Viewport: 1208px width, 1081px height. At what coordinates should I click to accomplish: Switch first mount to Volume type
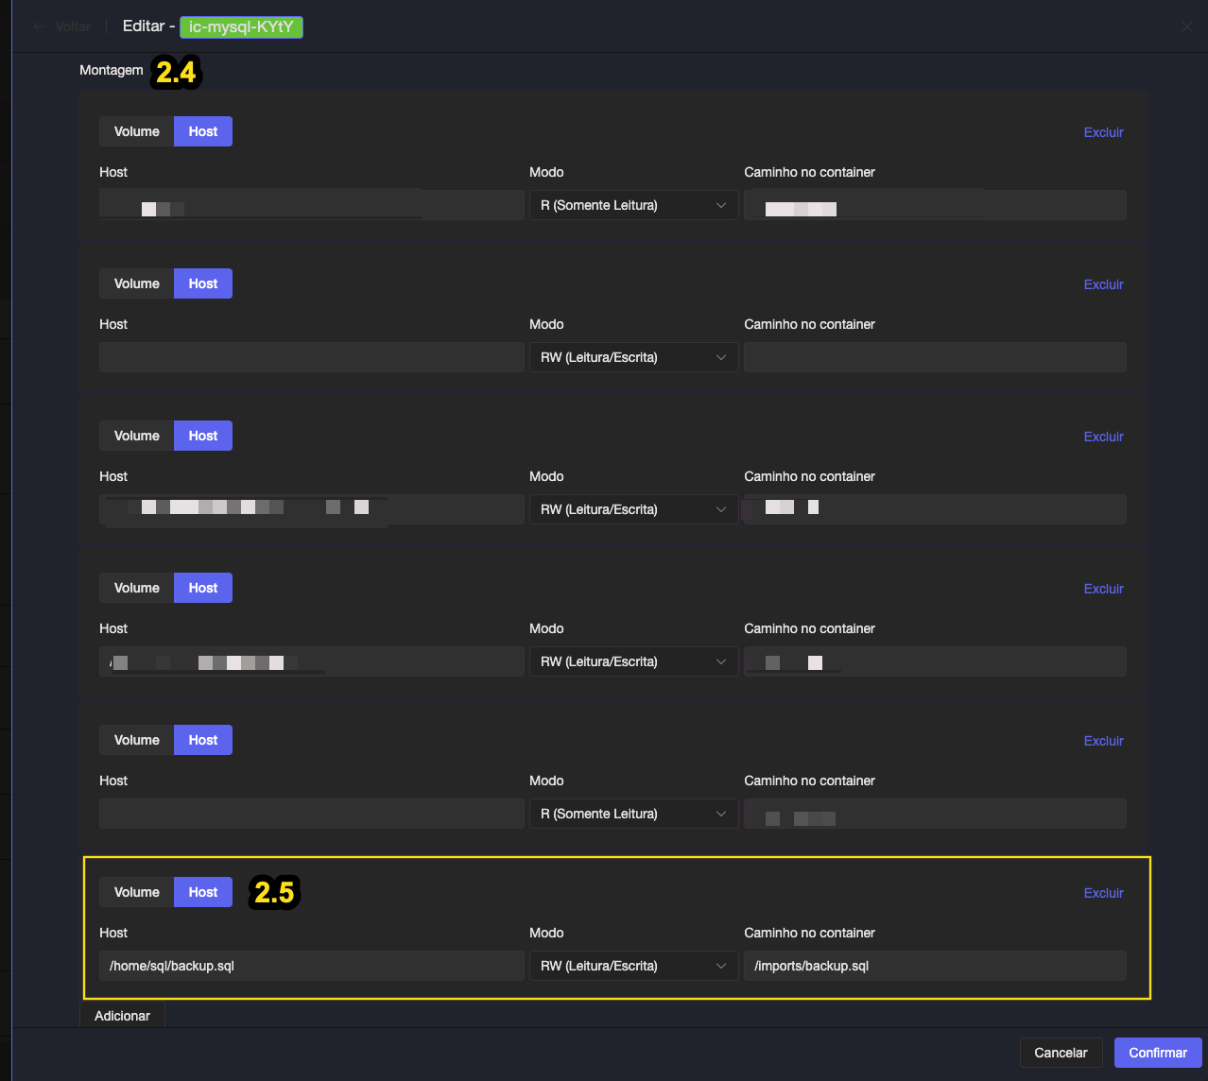pyautogui.click(x=137, y=131)
